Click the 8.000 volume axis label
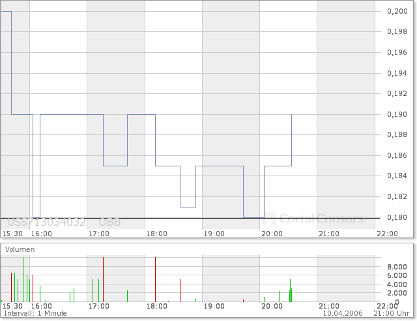This screenshot has width=417, height=321. click(x=397, y=267)
